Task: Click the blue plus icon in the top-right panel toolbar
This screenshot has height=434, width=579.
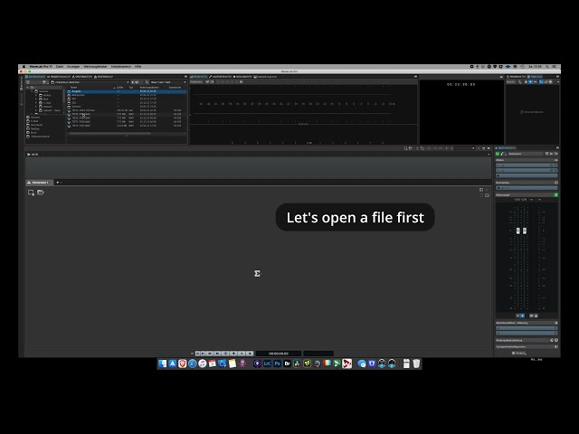Action: pyautogui.click(x=530, y=82)
